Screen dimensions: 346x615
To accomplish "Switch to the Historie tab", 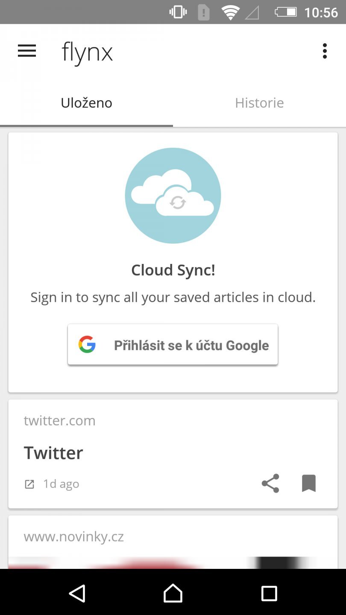I will coord(259,102).
